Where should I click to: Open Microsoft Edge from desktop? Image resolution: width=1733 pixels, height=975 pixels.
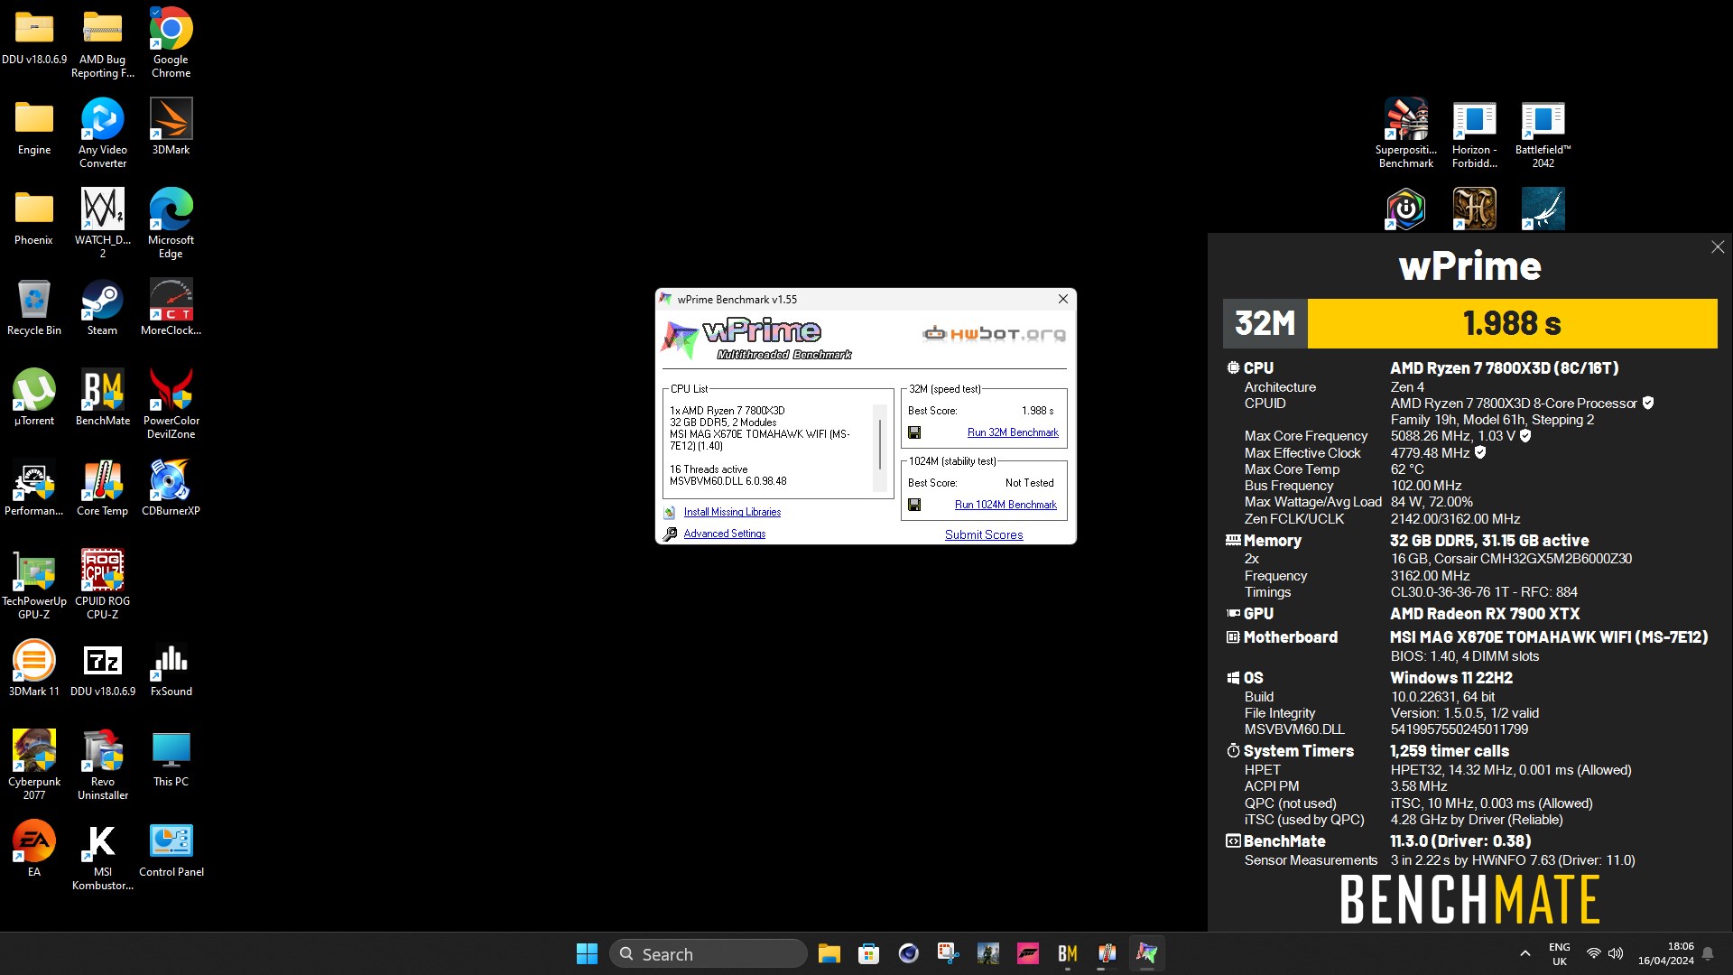click(x=171, y=223)
